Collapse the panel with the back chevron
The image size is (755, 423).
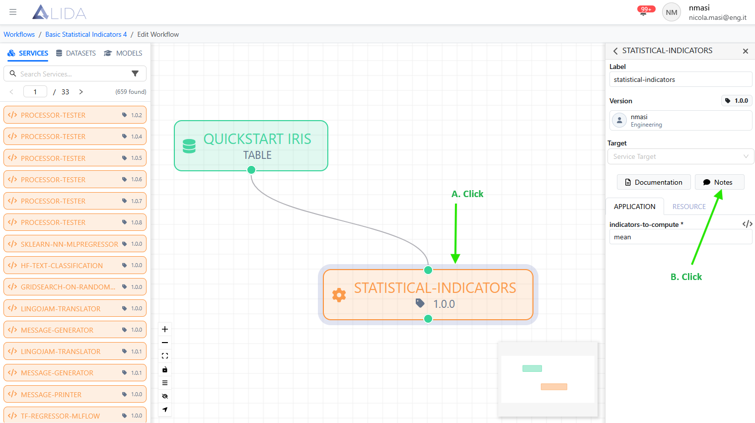point(615,51)
